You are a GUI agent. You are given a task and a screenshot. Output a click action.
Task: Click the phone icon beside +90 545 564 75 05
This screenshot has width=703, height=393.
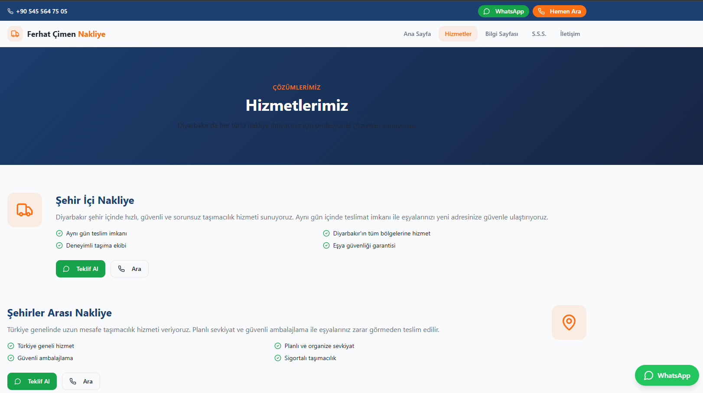click(x=10, y=11)
